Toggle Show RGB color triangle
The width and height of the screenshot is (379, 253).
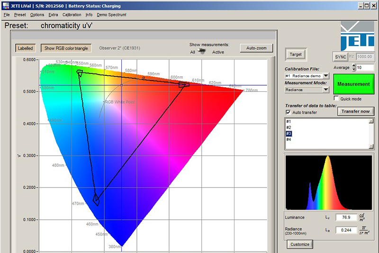point(66,48)
